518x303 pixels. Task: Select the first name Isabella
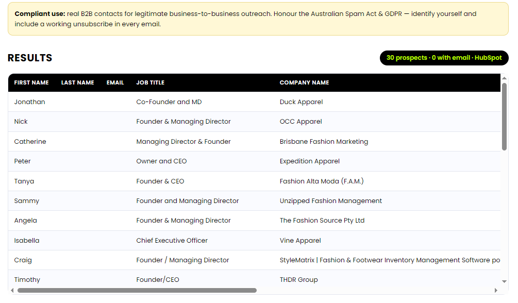27,241
